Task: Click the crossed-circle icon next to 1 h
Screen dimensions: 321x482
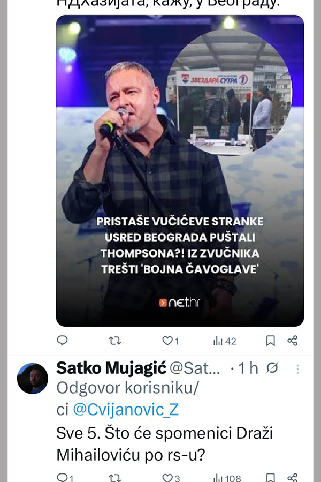Action: point(272,368)
